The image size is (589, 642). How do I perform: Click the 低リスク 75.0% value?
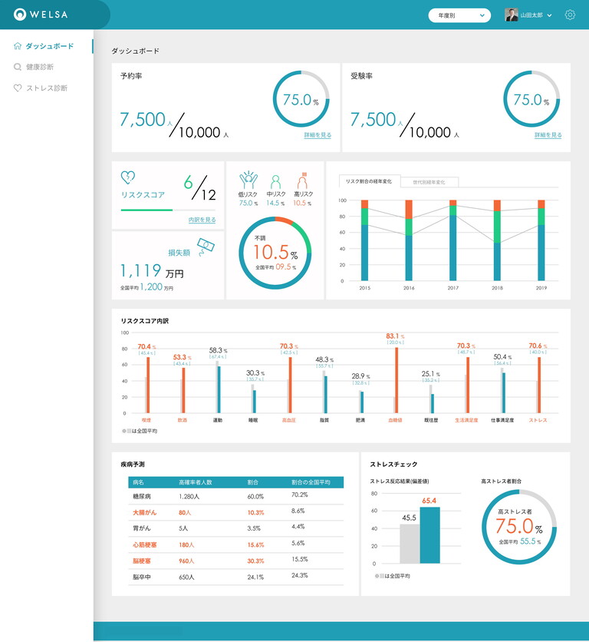(248, 203)
